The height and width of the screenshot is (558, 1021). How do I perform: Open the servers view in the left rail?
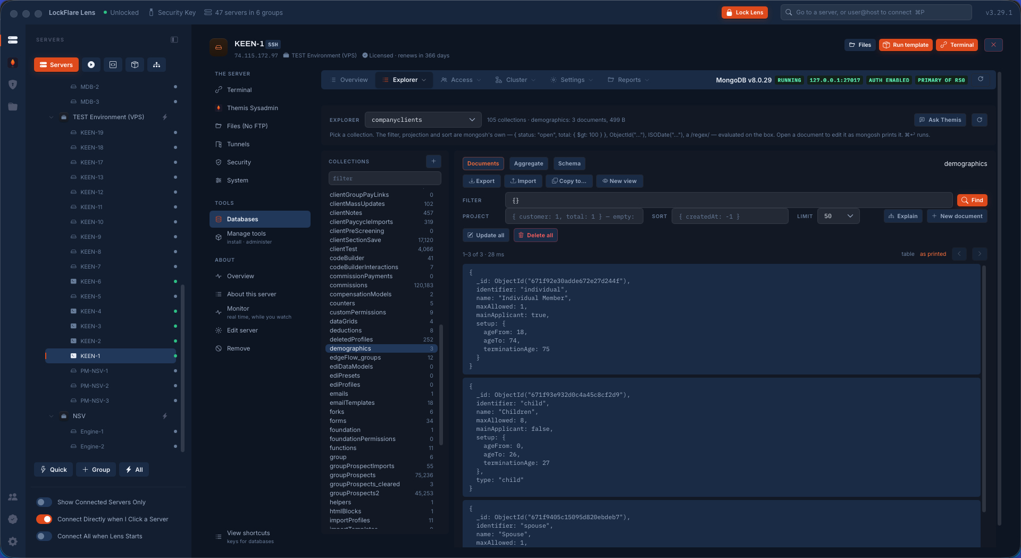pos(13,40)
